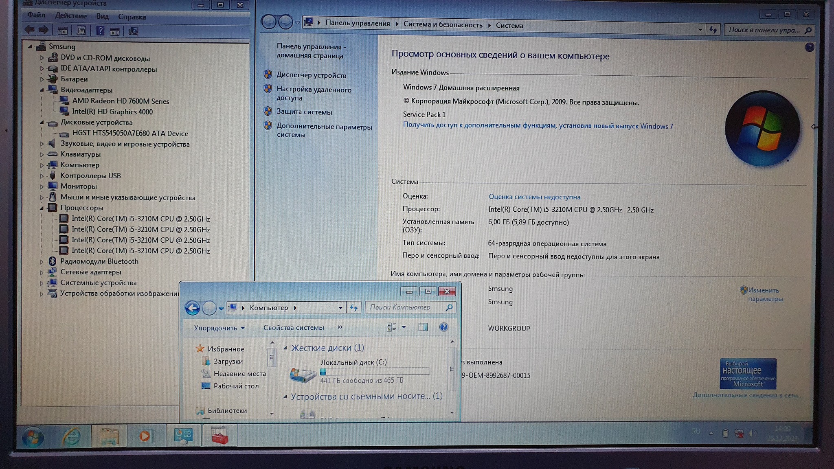The image size is (834, 469).
Task: Click the Оценка системы недоступна link
Action: tap(534, 197)
